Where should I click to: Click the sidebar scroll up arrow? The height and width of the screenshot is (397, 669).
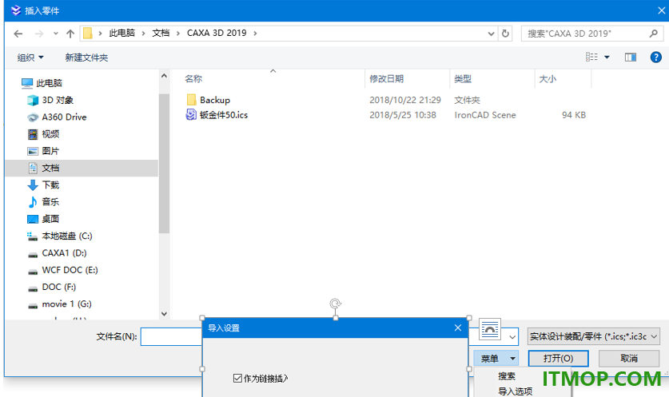click(x=165, y=76)
